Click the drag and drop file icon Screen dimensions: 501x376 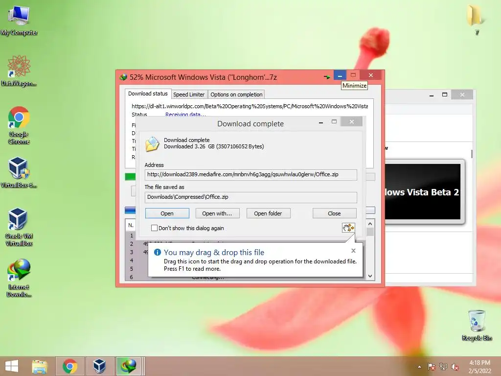(x=348, y=228)
